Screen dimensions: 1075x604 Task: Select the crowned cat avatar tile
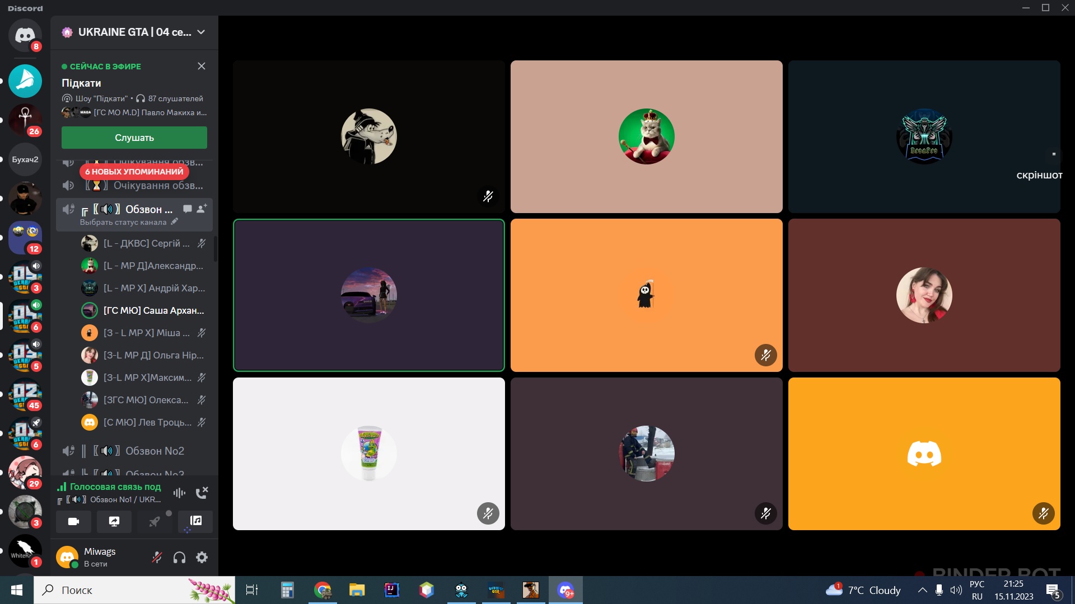[647, 136]
